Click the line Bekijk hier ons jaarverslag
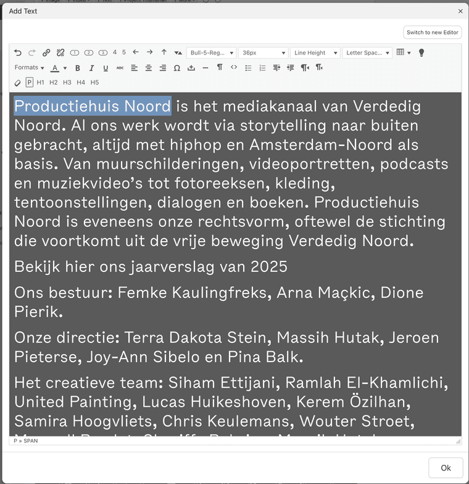The image size is (469, 484). [x=151, y=266]
